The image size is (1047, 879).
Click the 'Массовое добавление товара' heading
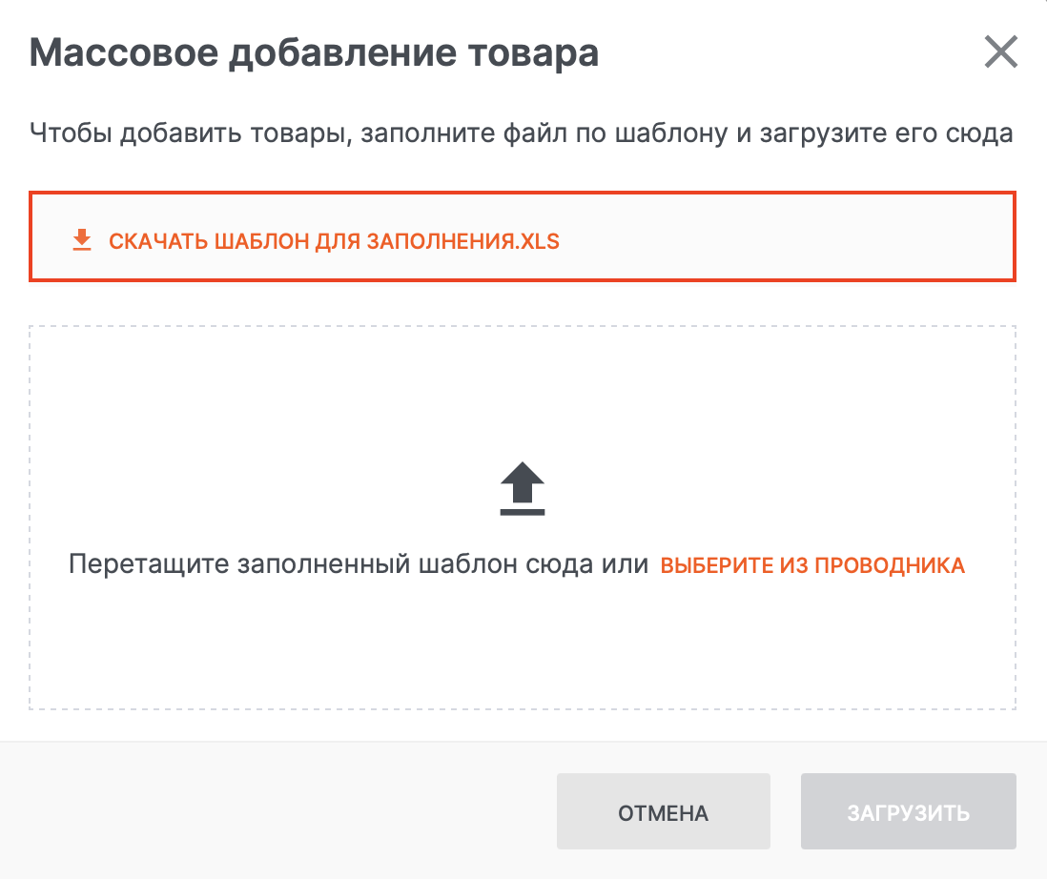(x=314, y=53)
